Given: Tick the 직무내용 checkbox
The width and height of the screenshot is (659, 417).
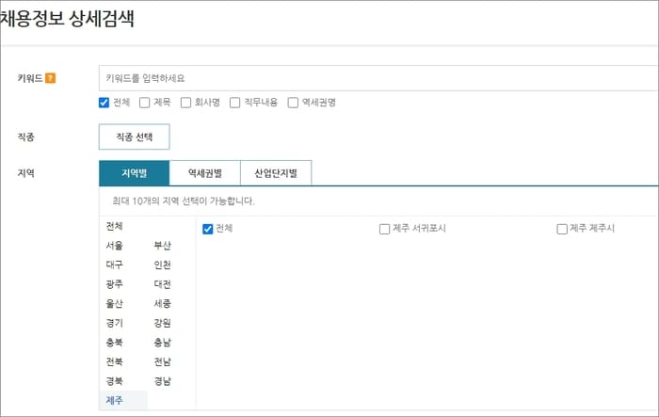Looking at the screenshot, I should coord(235,103).
